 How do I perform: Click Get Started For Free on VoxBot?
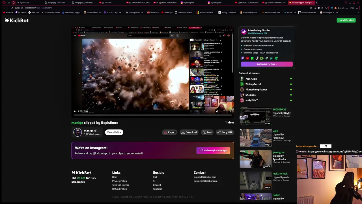click(x=267, y=64)
